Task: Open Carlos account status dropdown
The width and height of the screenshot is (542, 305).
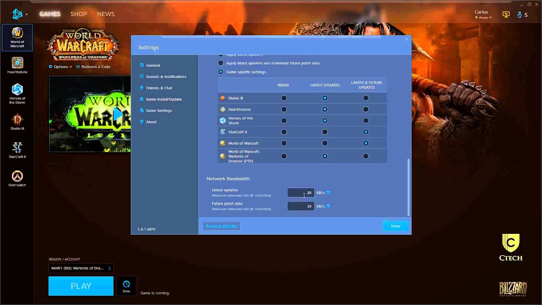Action: click(x=483, y=18)
